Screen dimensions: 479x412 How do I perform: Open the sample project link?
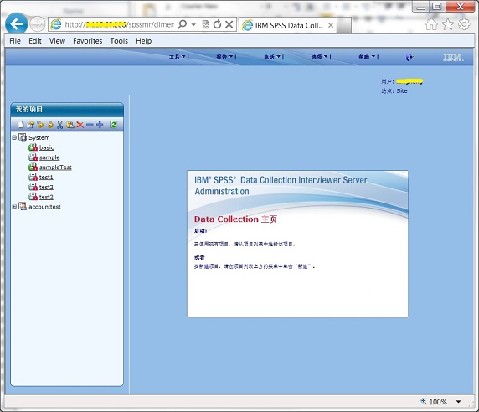(x=49, y=157)
